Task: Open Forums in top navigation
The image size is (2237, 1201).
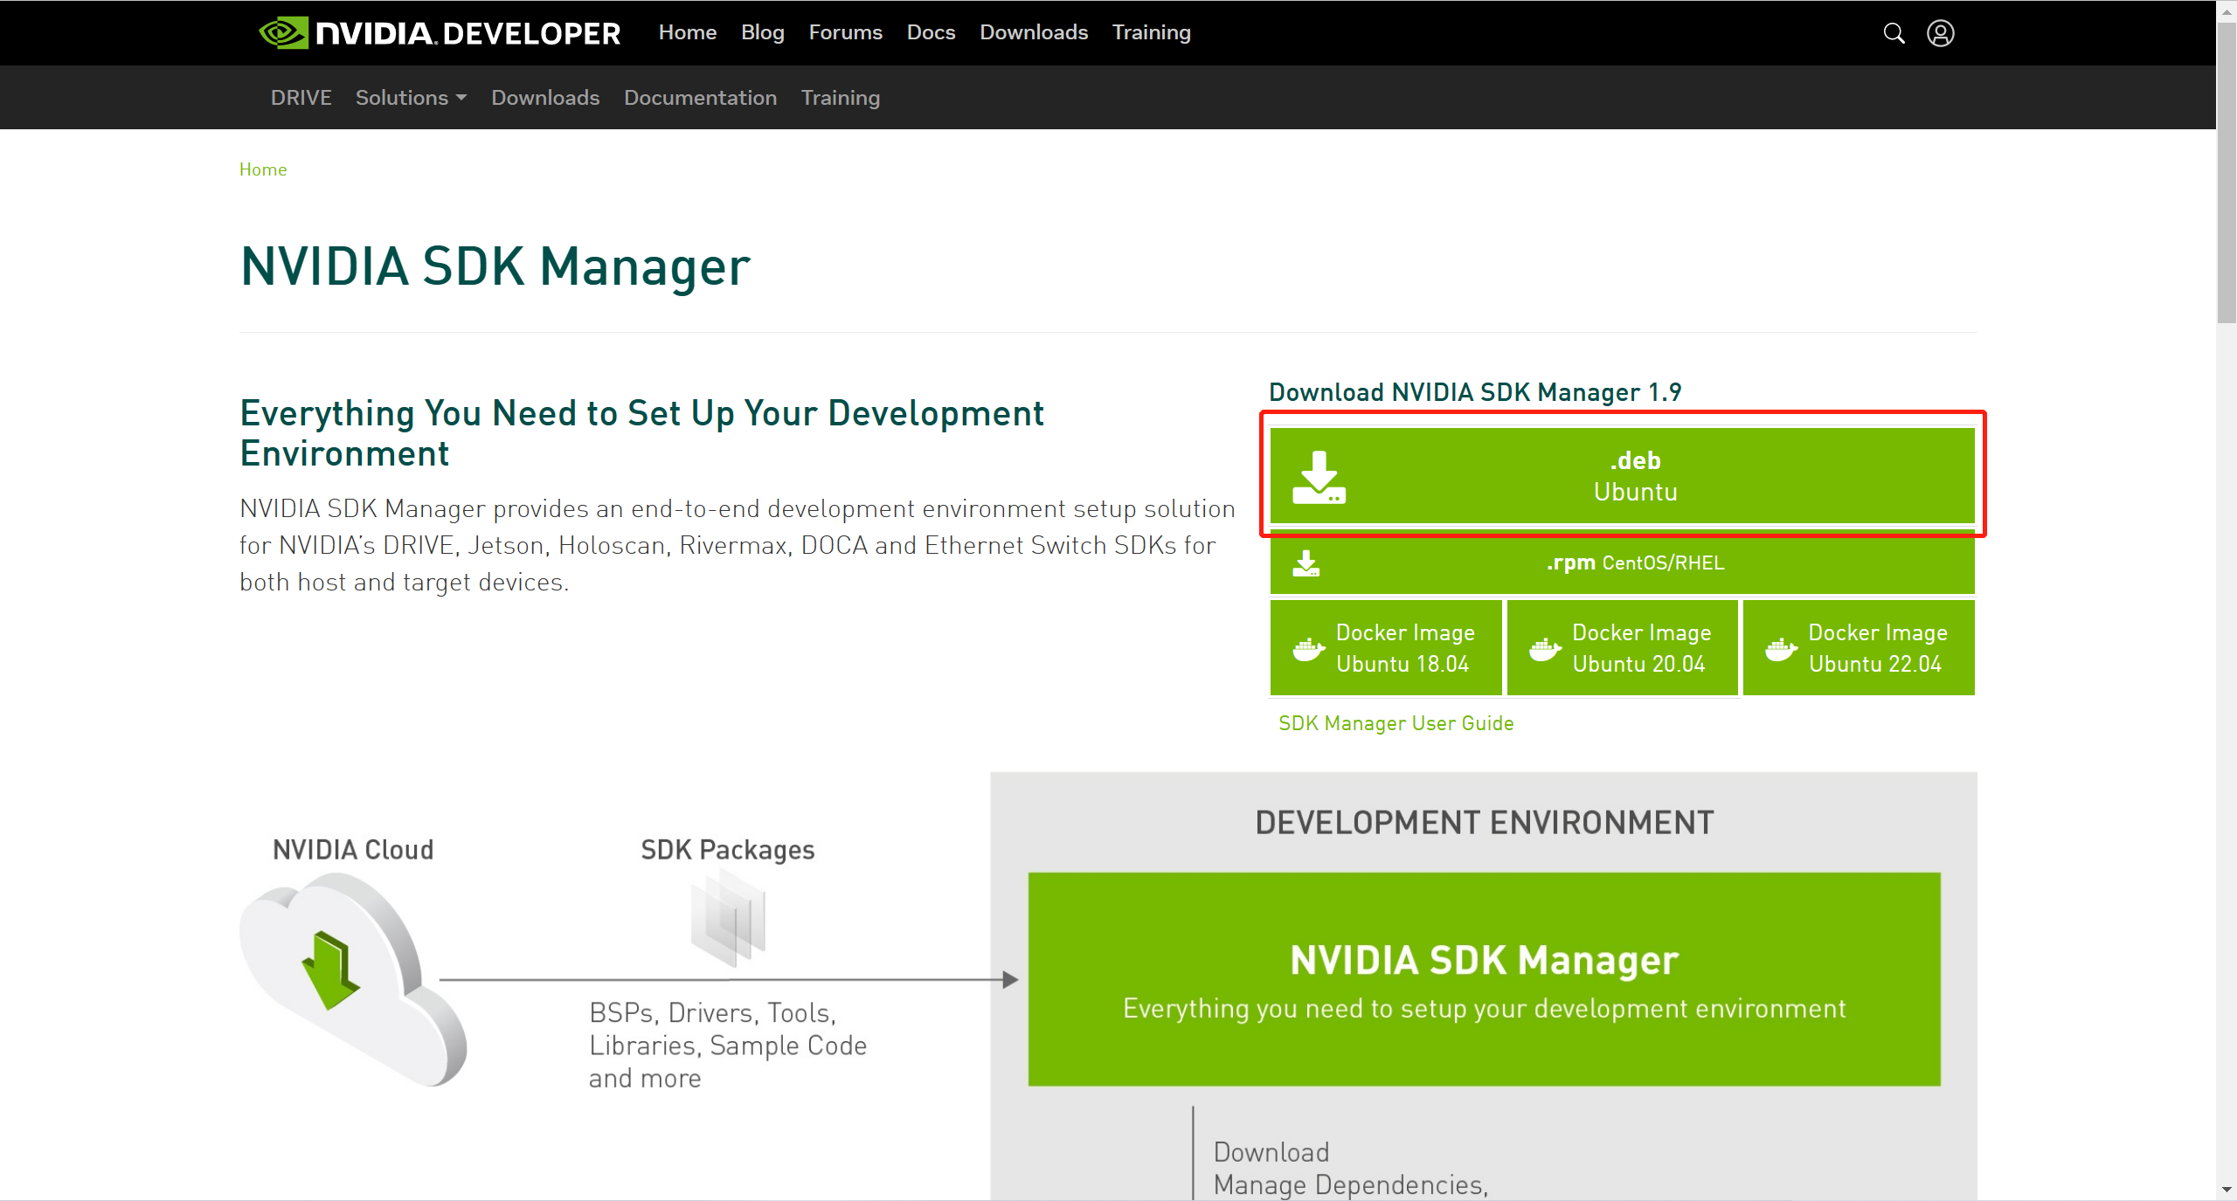Action: pyautogui.click(x=845, y=32)
